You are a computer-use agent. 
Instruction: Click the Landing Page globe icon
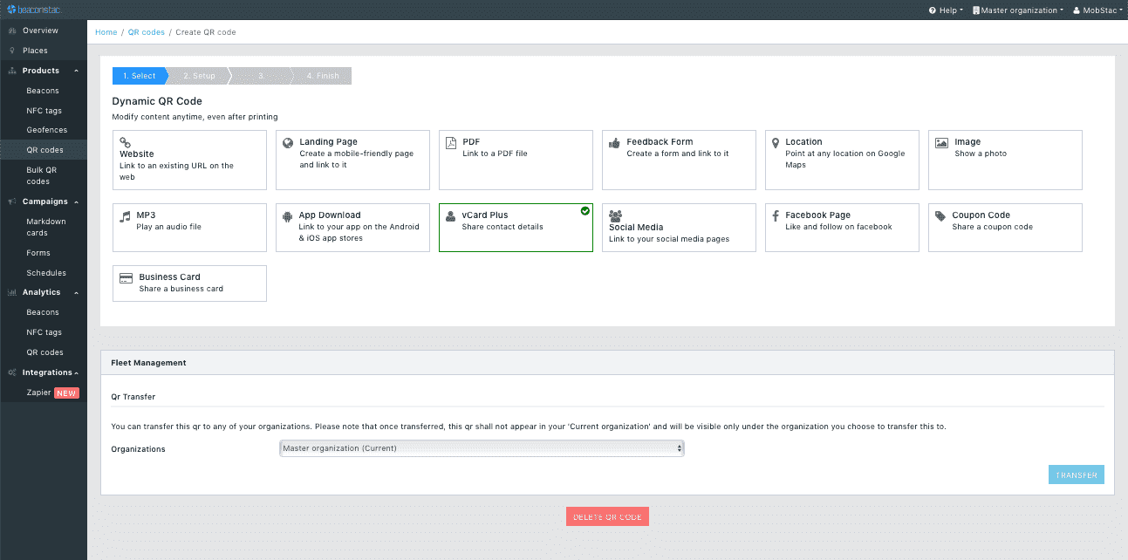[288, 143]
